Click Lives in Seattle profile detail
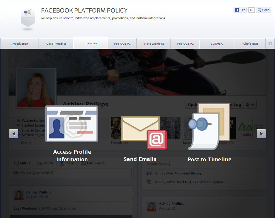This screenshot has width=275, height=218. [x=33, y=130]
